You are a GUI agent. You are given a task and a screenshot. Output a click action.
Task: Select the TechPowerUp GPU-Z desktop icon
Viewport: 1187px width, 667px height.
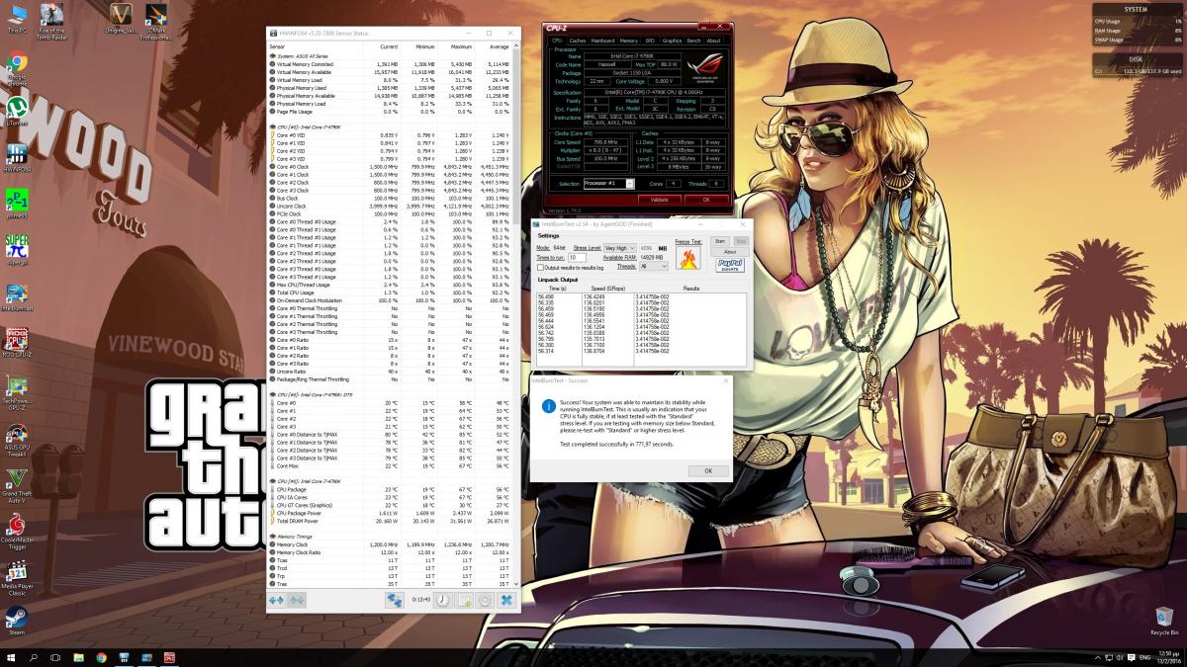[x=17, y=394]
